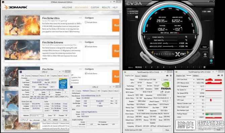Open the GPU Load sensor dropdown
The image size is (225, 133).
click(x=194, y=100)
